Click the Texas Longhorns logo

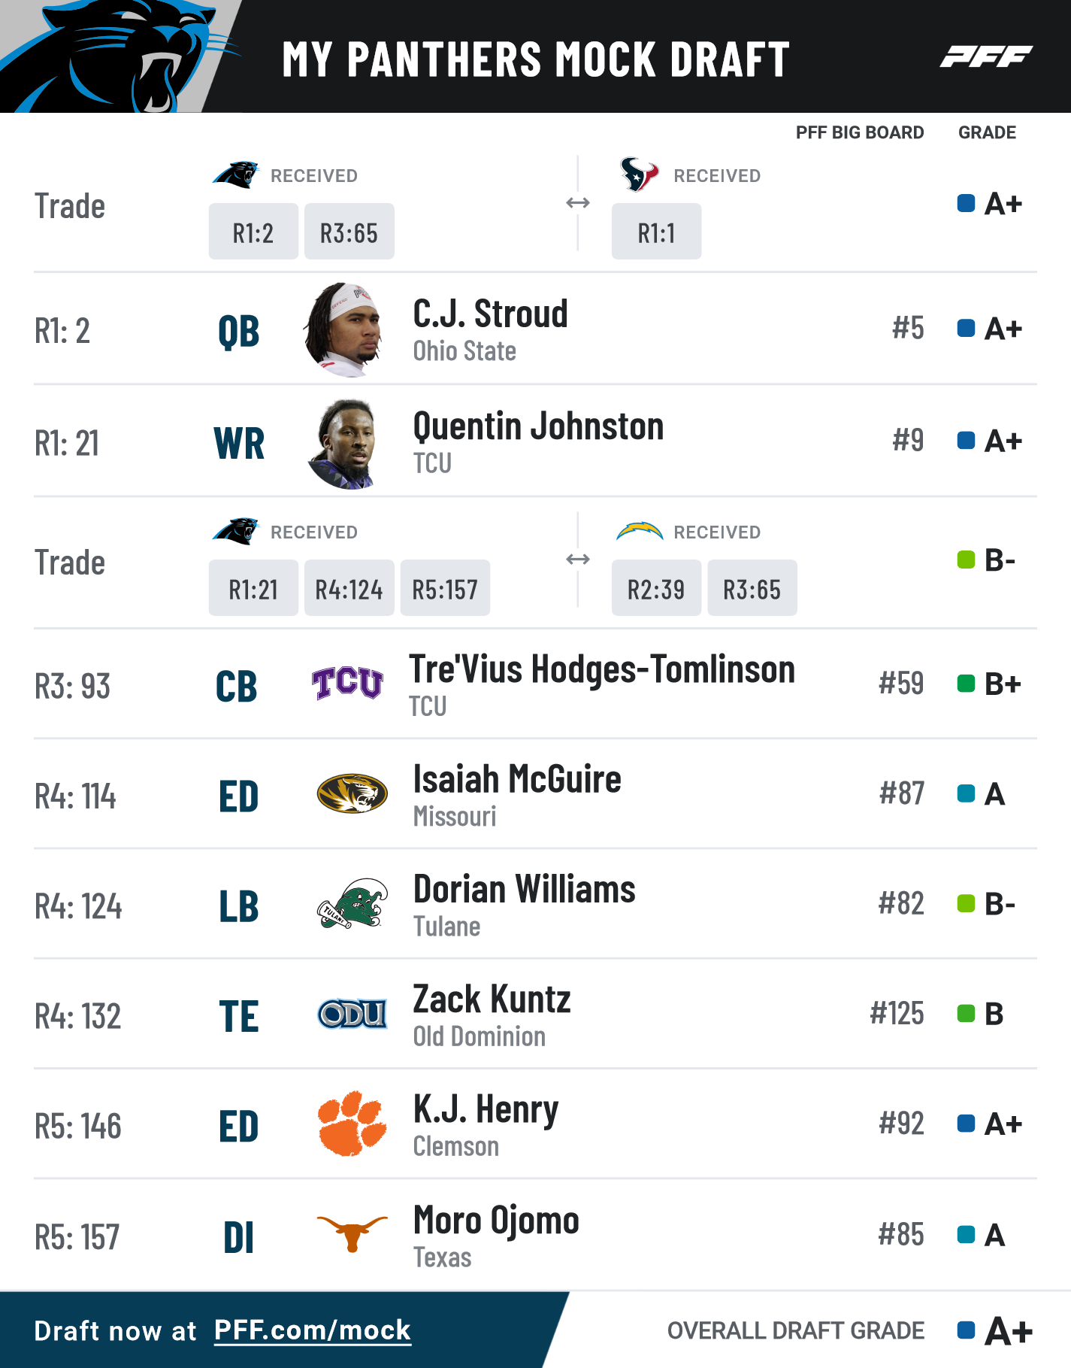click(x=352, y=1233)
